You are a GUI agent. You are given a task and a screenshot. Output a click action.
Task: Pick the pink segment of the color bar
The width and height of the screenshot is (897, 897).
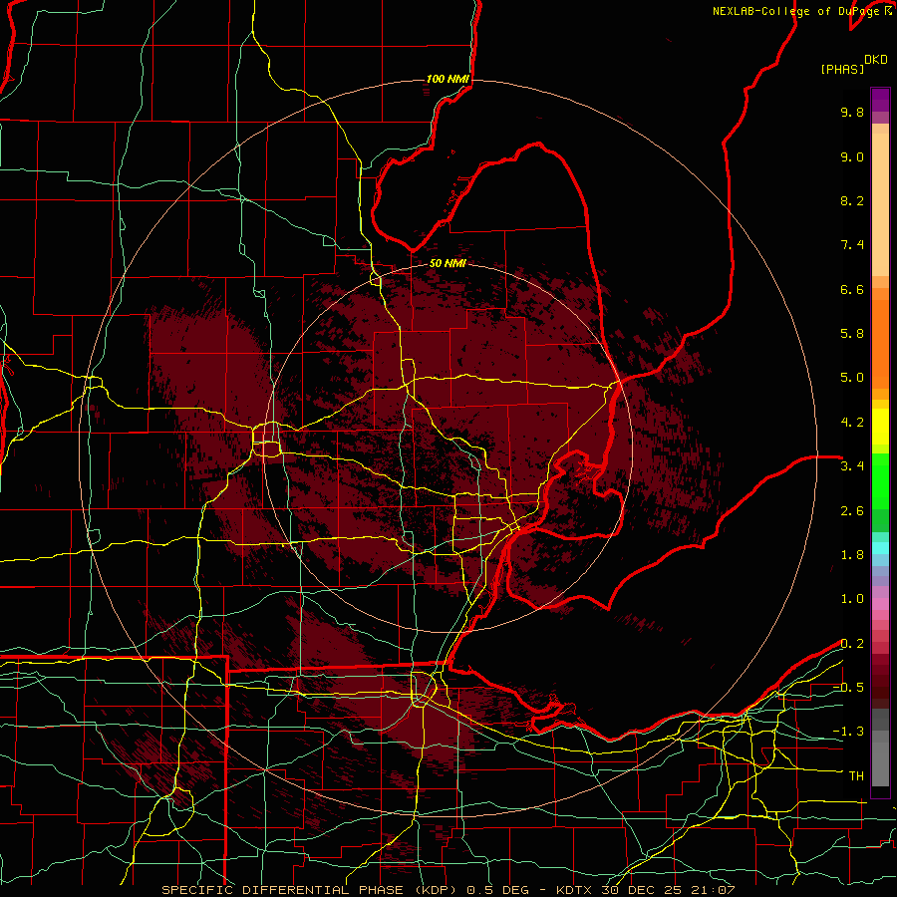point(880,604)
